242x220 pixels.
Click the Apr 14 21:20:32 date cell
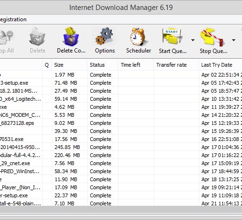[222, 115]
